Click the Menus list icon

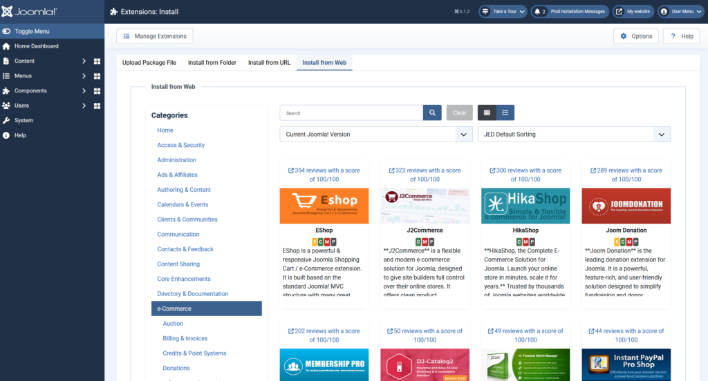(6, 76)
